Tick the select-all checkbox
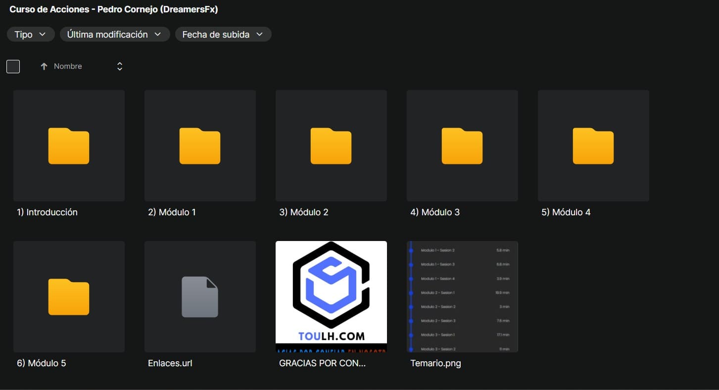Image resolution: width=719 pixels, height=390 pixels. click(13, 66)
